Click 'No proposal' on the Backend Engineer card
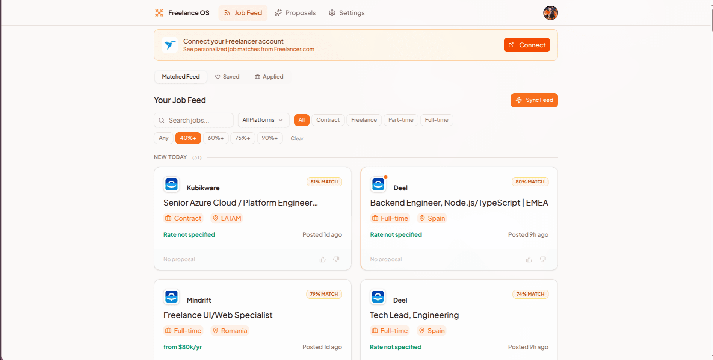Screen dimensions: 713x360 pos(386,259)
